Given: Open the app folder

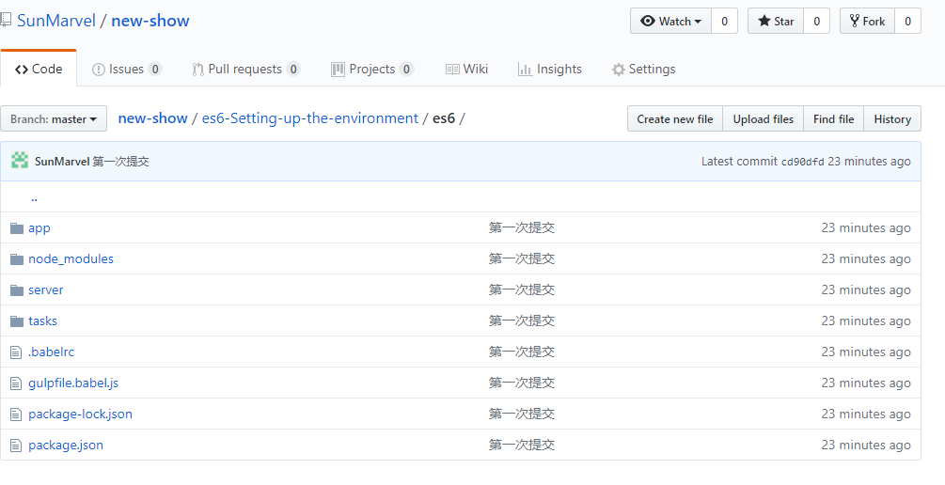Looking at the screenshot, I should click(39, 228).
